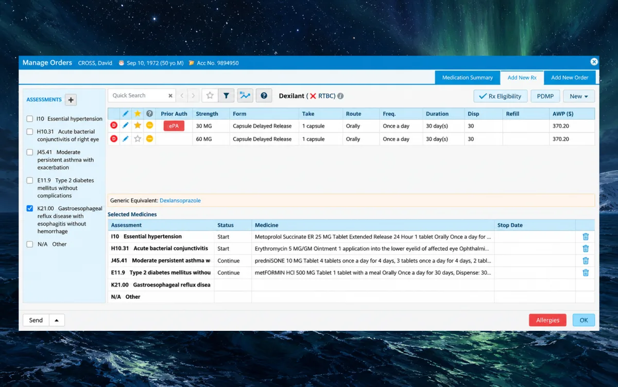Viewport: 618px width, 387px height.
Task: Delete the predniSONE medicine row
Action: point(586,261)
